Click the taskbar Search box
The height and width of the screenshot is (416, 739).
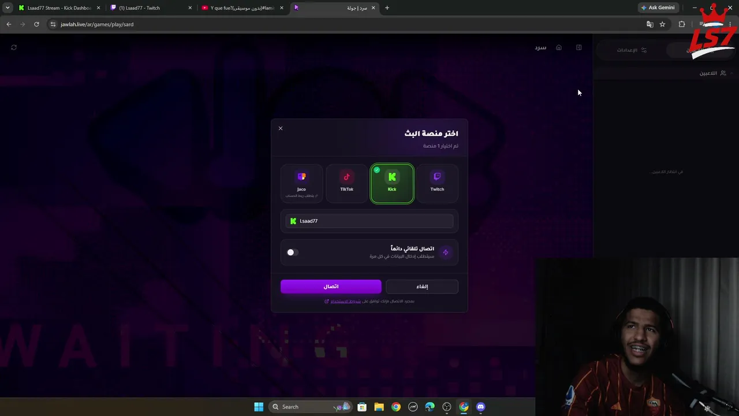point(311,407)
